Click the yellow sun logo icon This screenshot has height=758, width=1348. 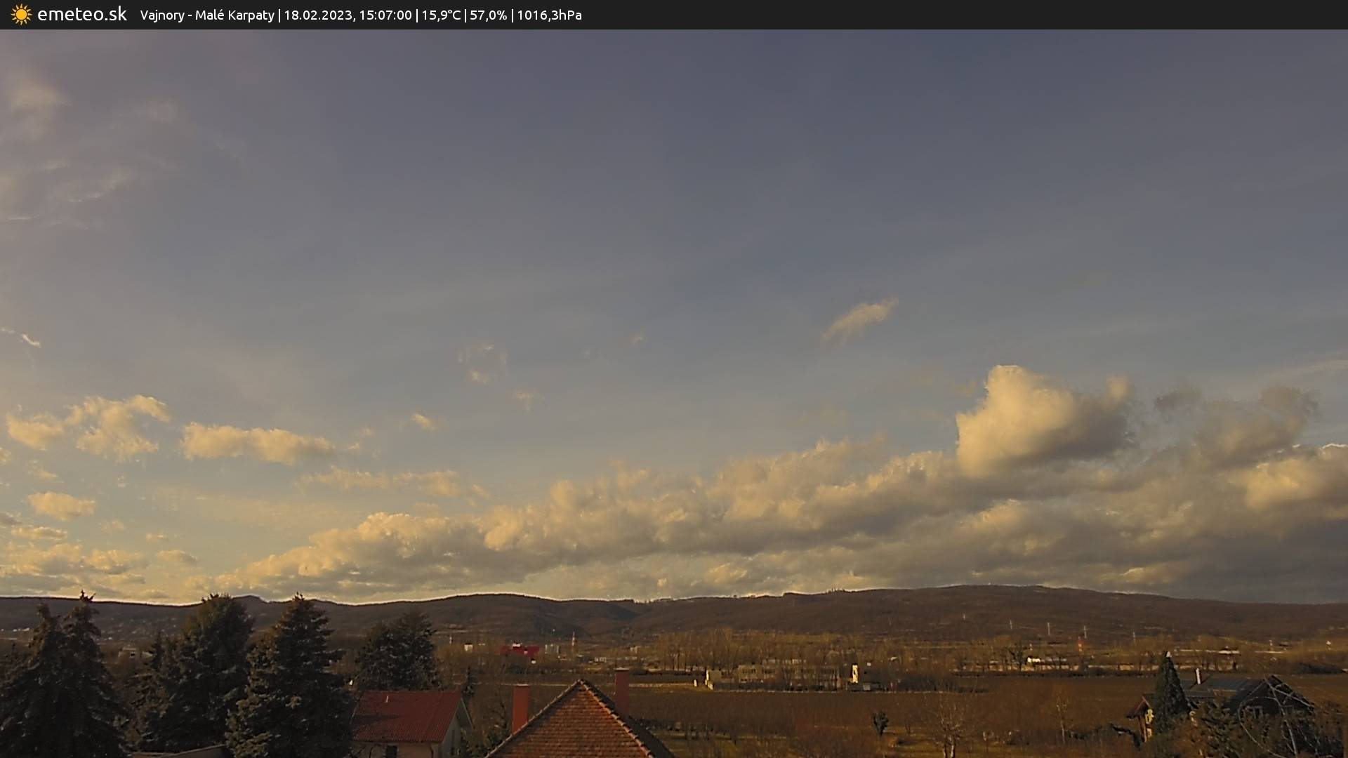click(21, 14)
